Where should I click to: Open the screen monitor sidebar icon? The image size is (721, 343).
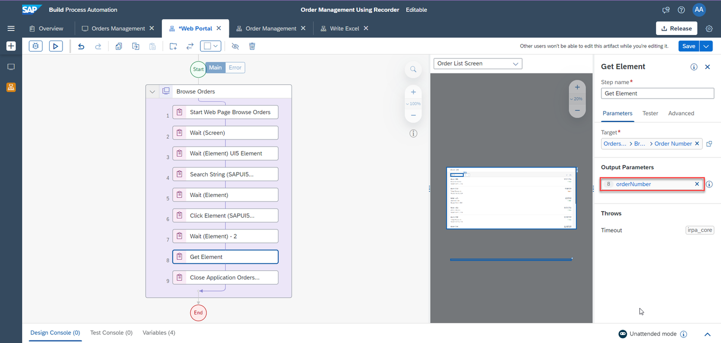[11, 67]
